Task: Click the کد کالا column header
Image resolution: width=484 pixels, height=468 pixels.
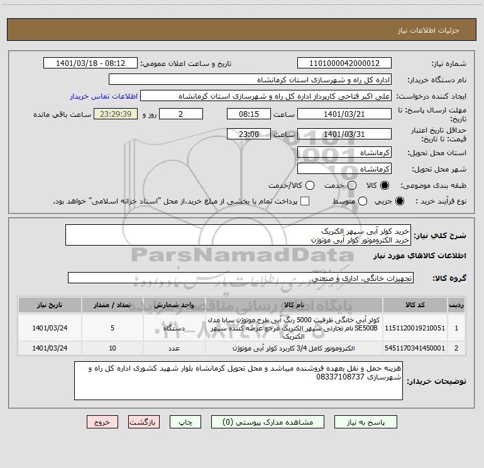Action: tap(415, 305)
